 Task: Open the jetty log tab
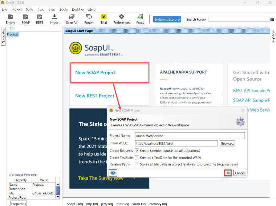click(x=107, y=204)
